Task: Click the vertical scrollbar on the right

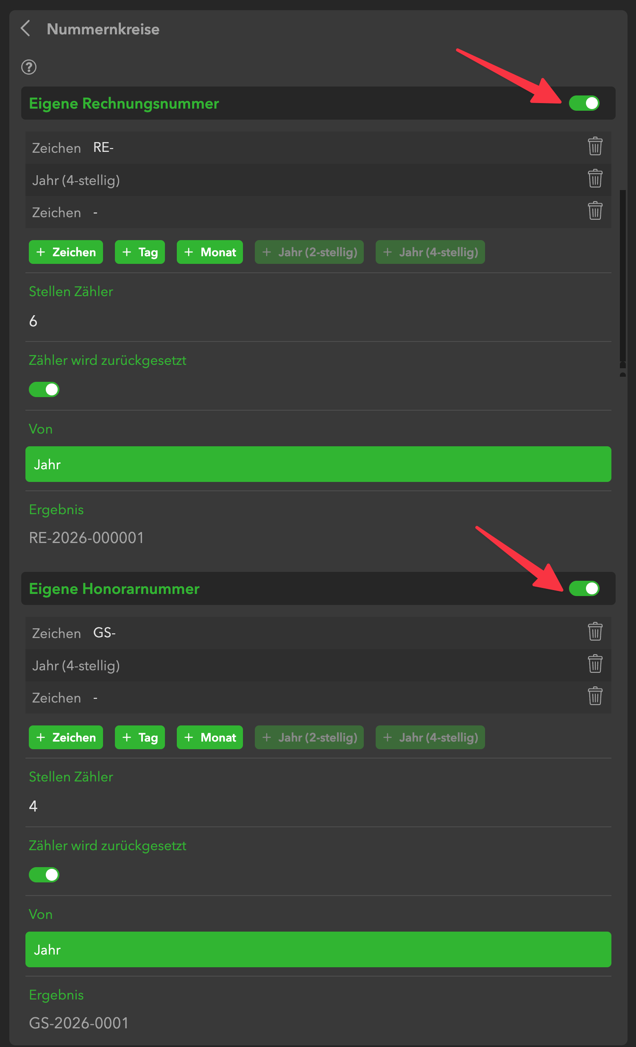Action: [x=622, y=276]
